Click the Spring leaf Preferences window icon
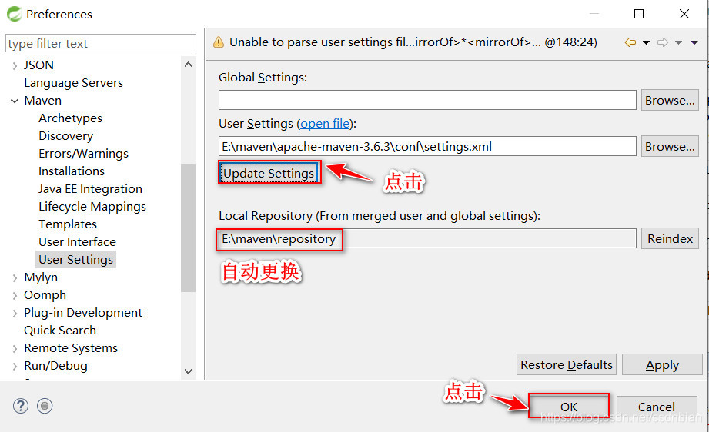Viewport: 709px width, 432px height. [14, 14]
